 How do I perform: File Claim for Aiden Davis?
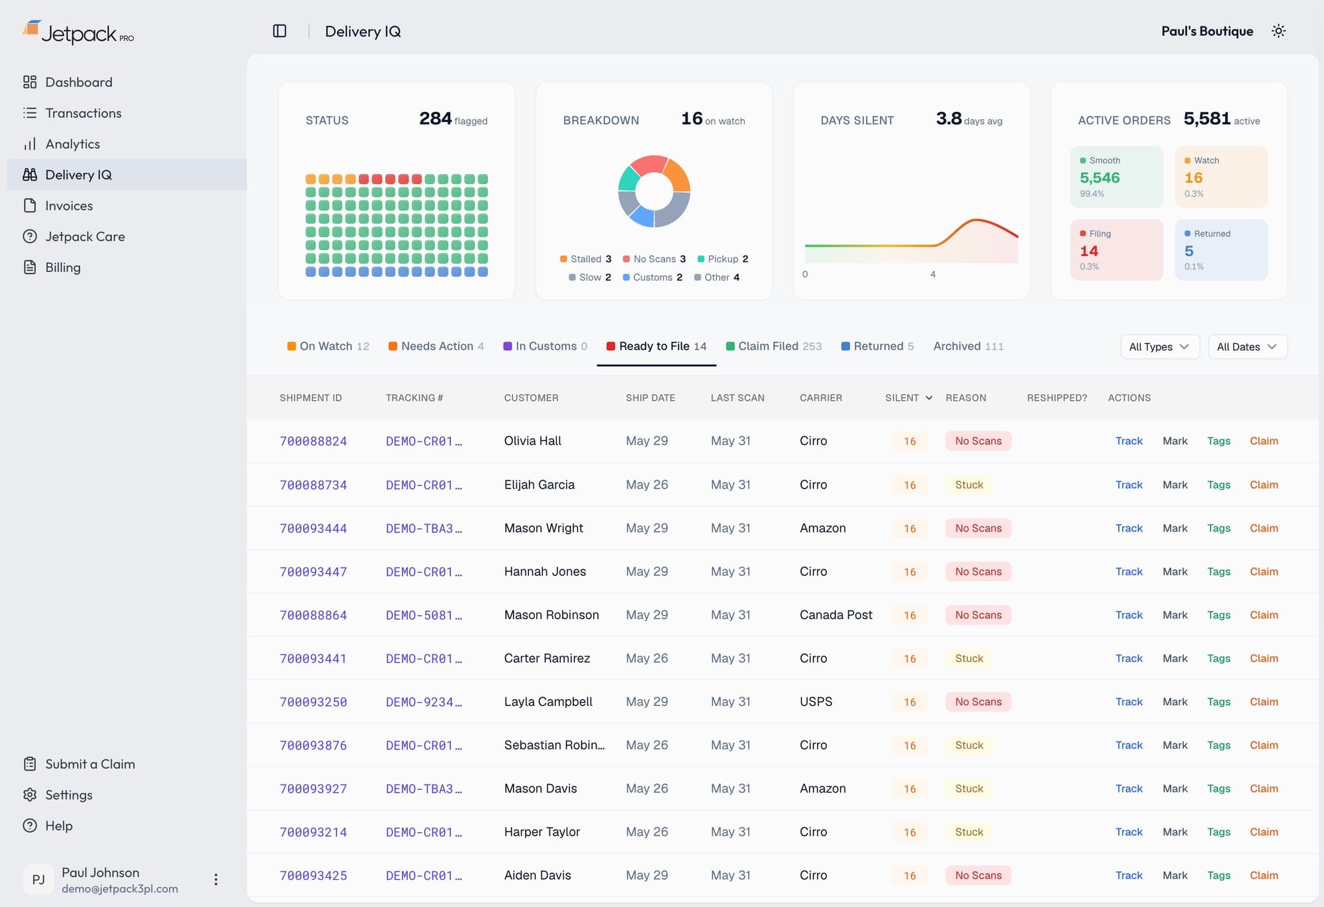(x=1264, y=875)
